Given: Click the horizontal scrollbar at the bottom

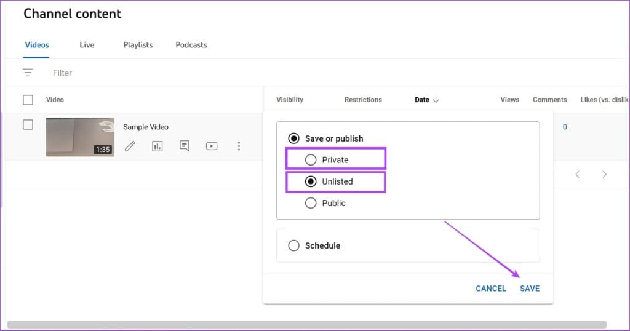Looking at the screenshot, I should pyautogui.click(x=307, y=325).
